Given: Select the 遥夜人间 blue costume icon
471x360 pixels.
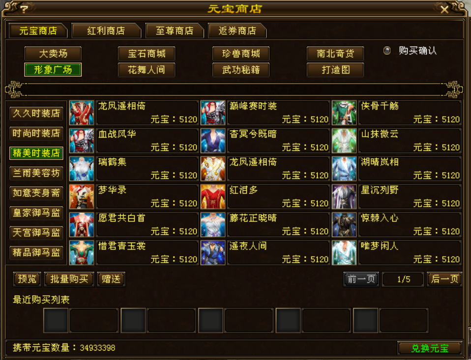Looking at the screenshot, I should click(213, 252).
